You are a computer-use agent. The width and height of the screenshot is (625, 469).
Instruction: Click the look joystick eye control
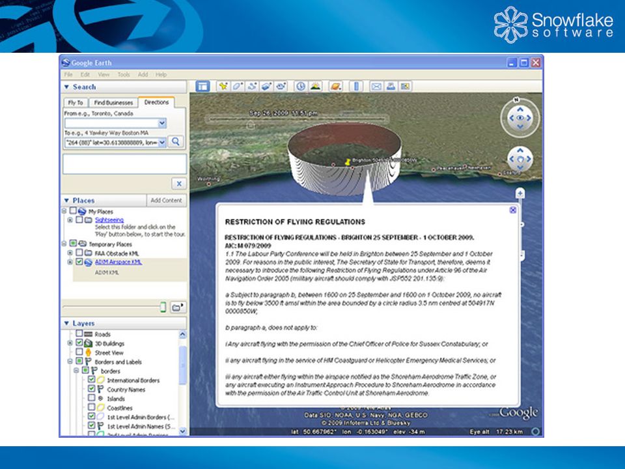[520, 118]
